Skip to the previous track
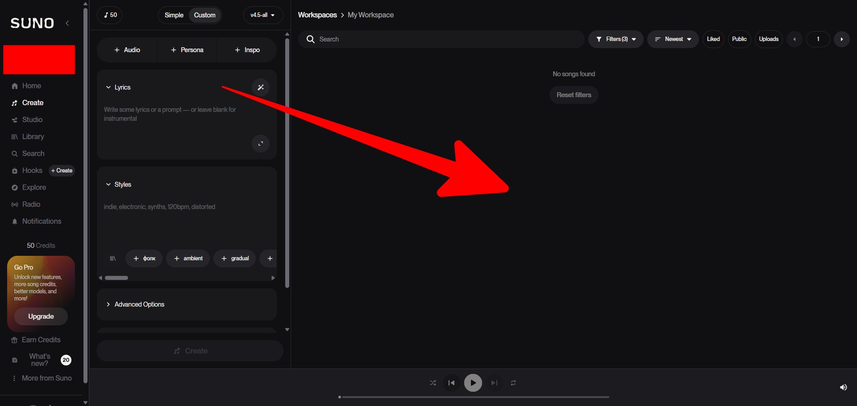The width and height of the screenshot is (857, 406). pyautogui.click(x=451, y=383)
